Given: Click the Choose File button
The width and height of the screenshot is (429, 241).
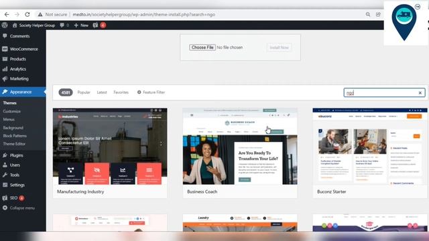Looking at the screenshot, I should pos(202,48).
